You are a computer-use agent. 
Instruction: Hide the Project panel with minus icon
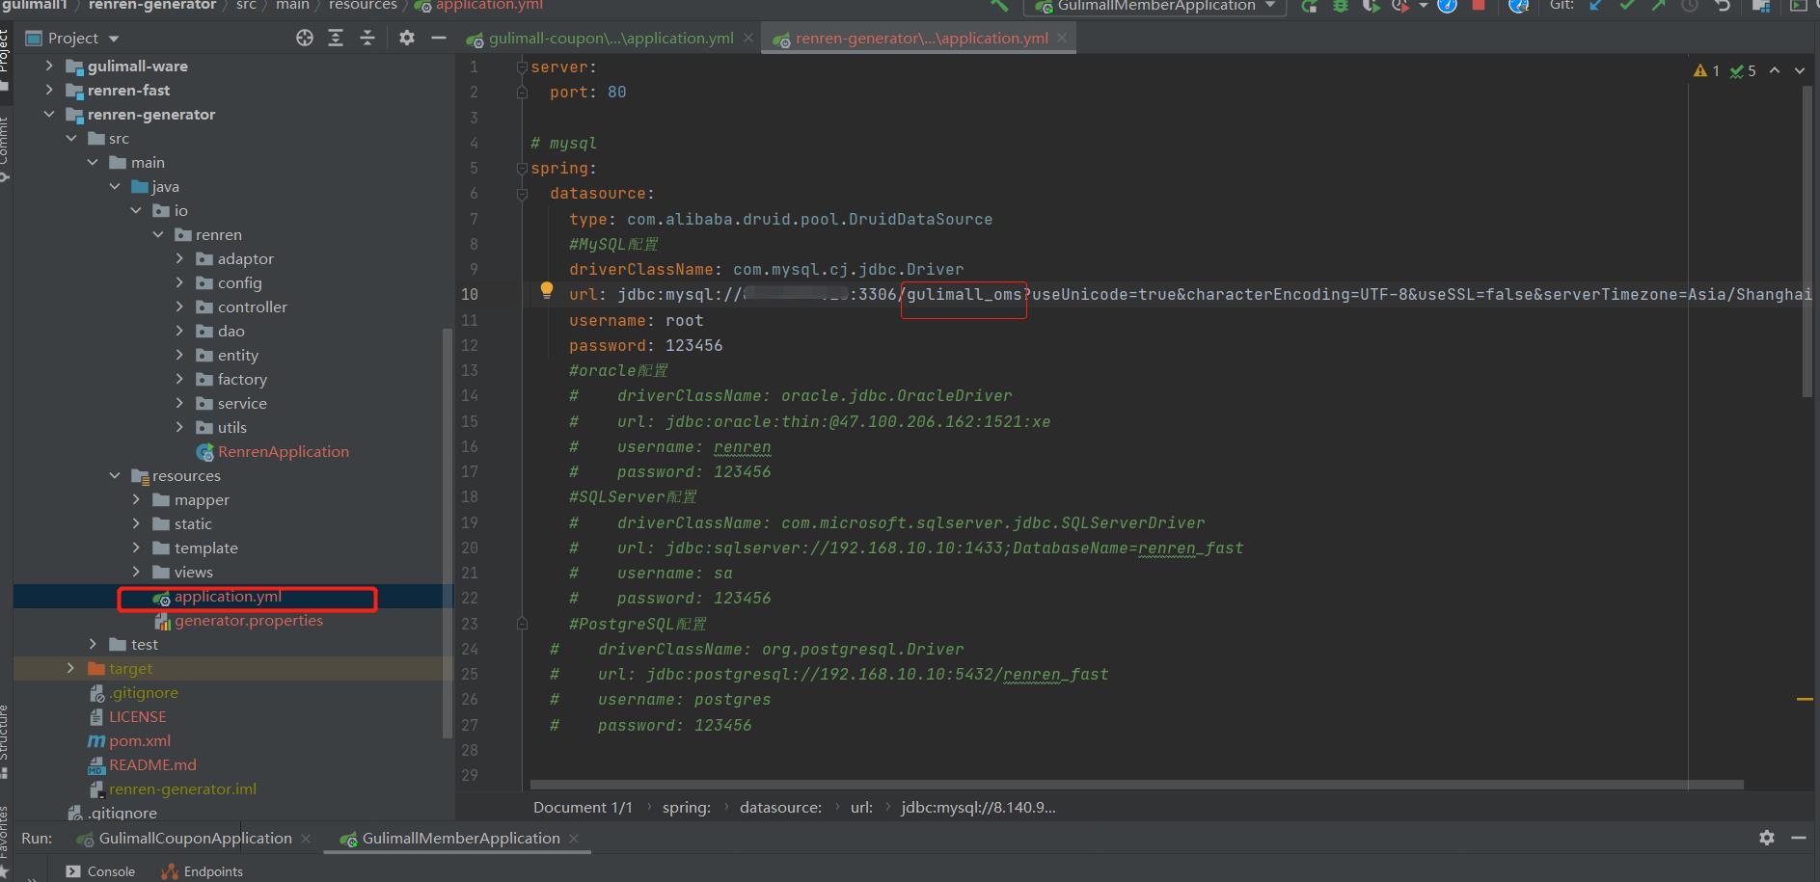point(439,38)
